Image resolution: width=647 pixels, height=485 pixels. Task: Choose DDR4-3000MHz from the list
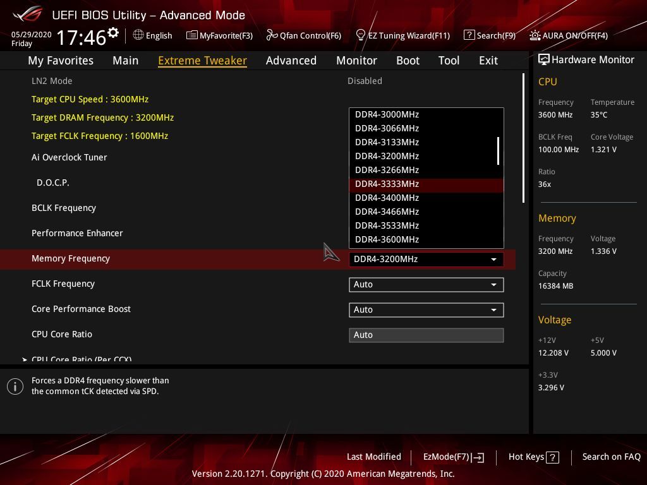(426, 115)
